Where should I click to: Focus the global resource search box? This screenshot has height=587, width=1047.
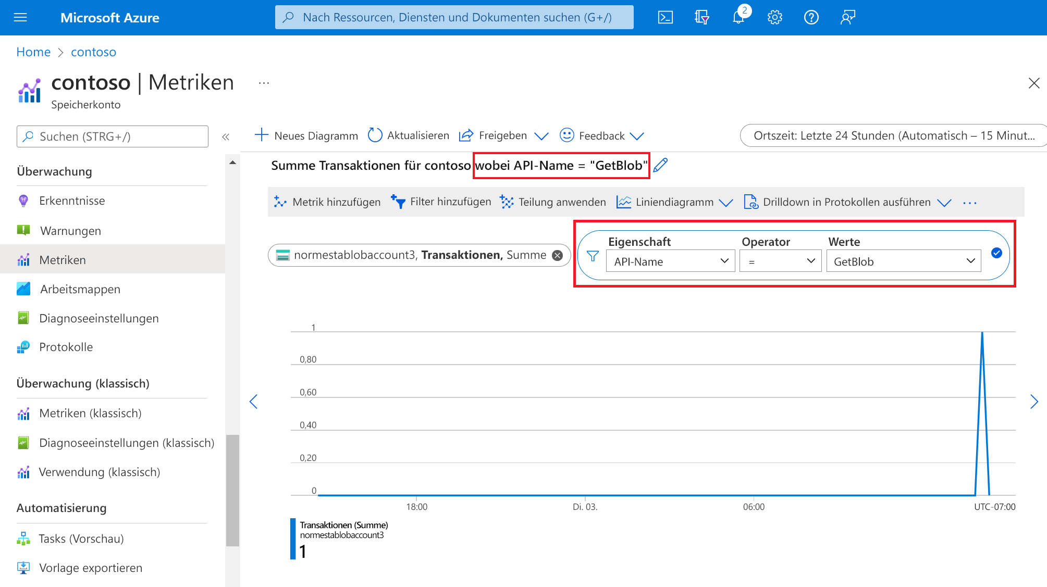coord(454,17)
